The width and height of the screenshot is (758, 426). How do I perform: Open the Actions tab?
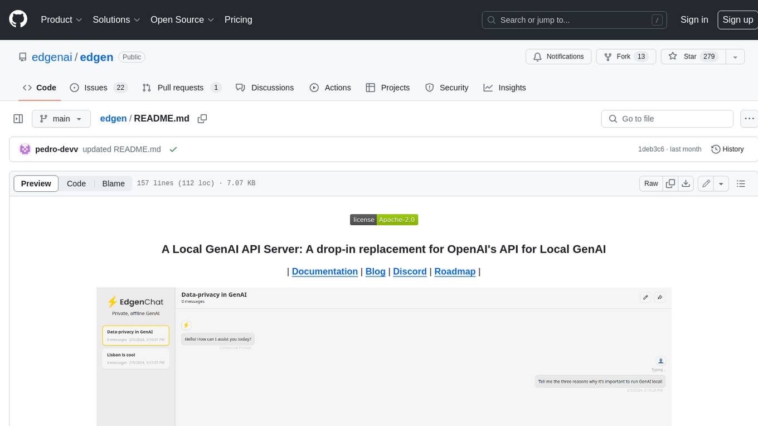[x=330, y=88]
